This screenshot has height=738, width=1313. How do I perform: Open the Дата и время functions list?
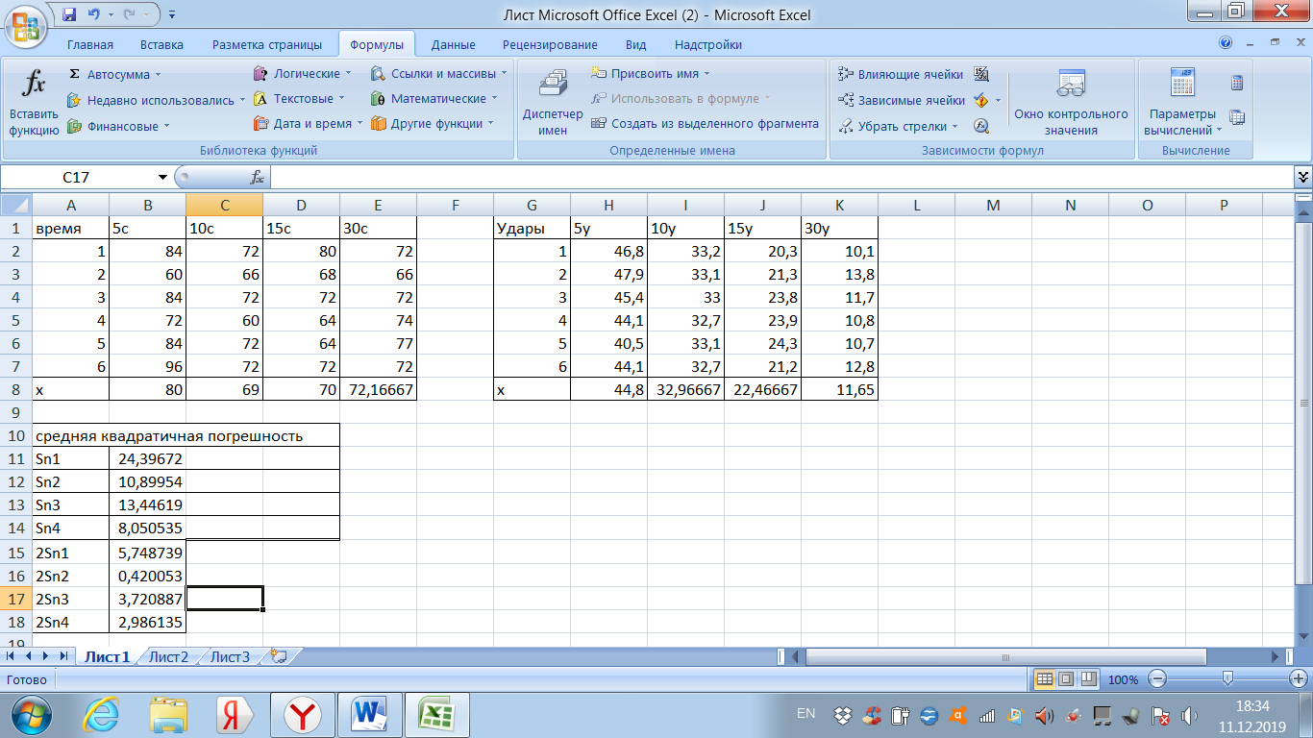click(x=308, y=123)
